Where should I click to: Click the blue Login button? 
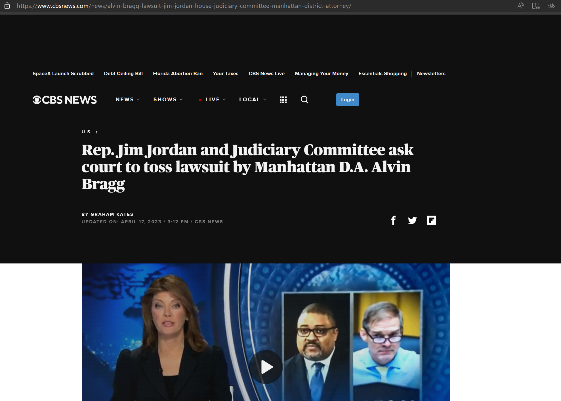pos(348,100)
